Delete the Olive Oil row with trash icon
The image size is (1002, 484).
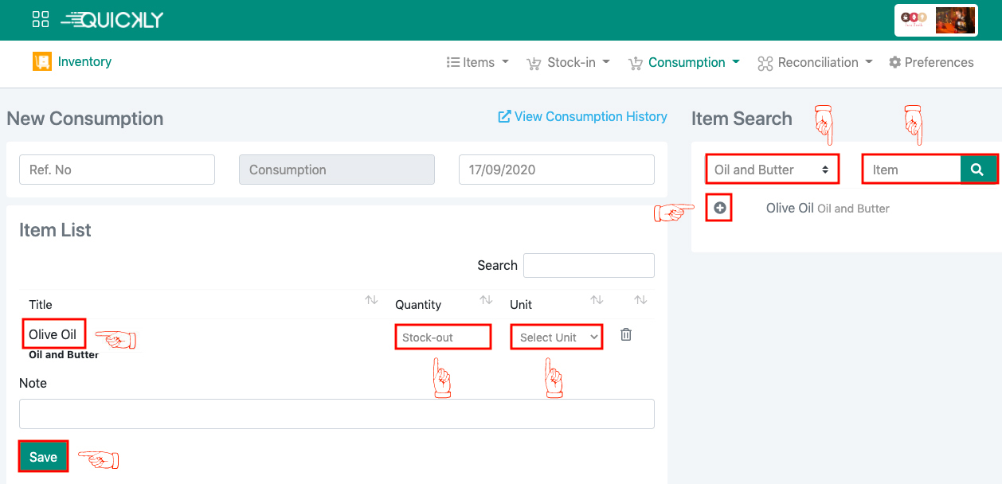(626, 335)
